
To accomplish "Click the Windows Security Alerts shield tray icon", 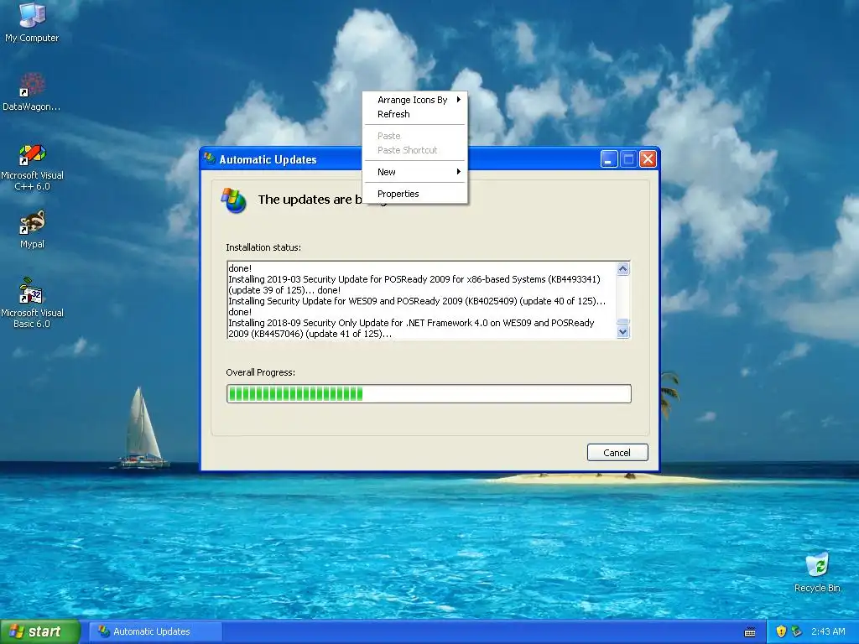I will tap(781, 631).
